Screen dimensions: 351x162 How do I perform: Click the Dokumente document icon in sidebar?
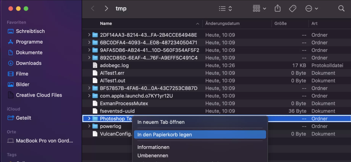(11, 53)
